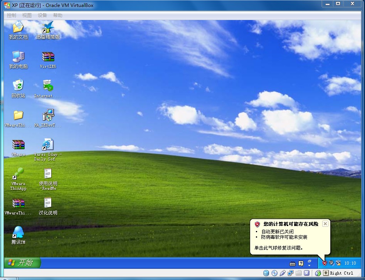Click the 防病毒软件可能未安装 balloon line

[284, 237]
